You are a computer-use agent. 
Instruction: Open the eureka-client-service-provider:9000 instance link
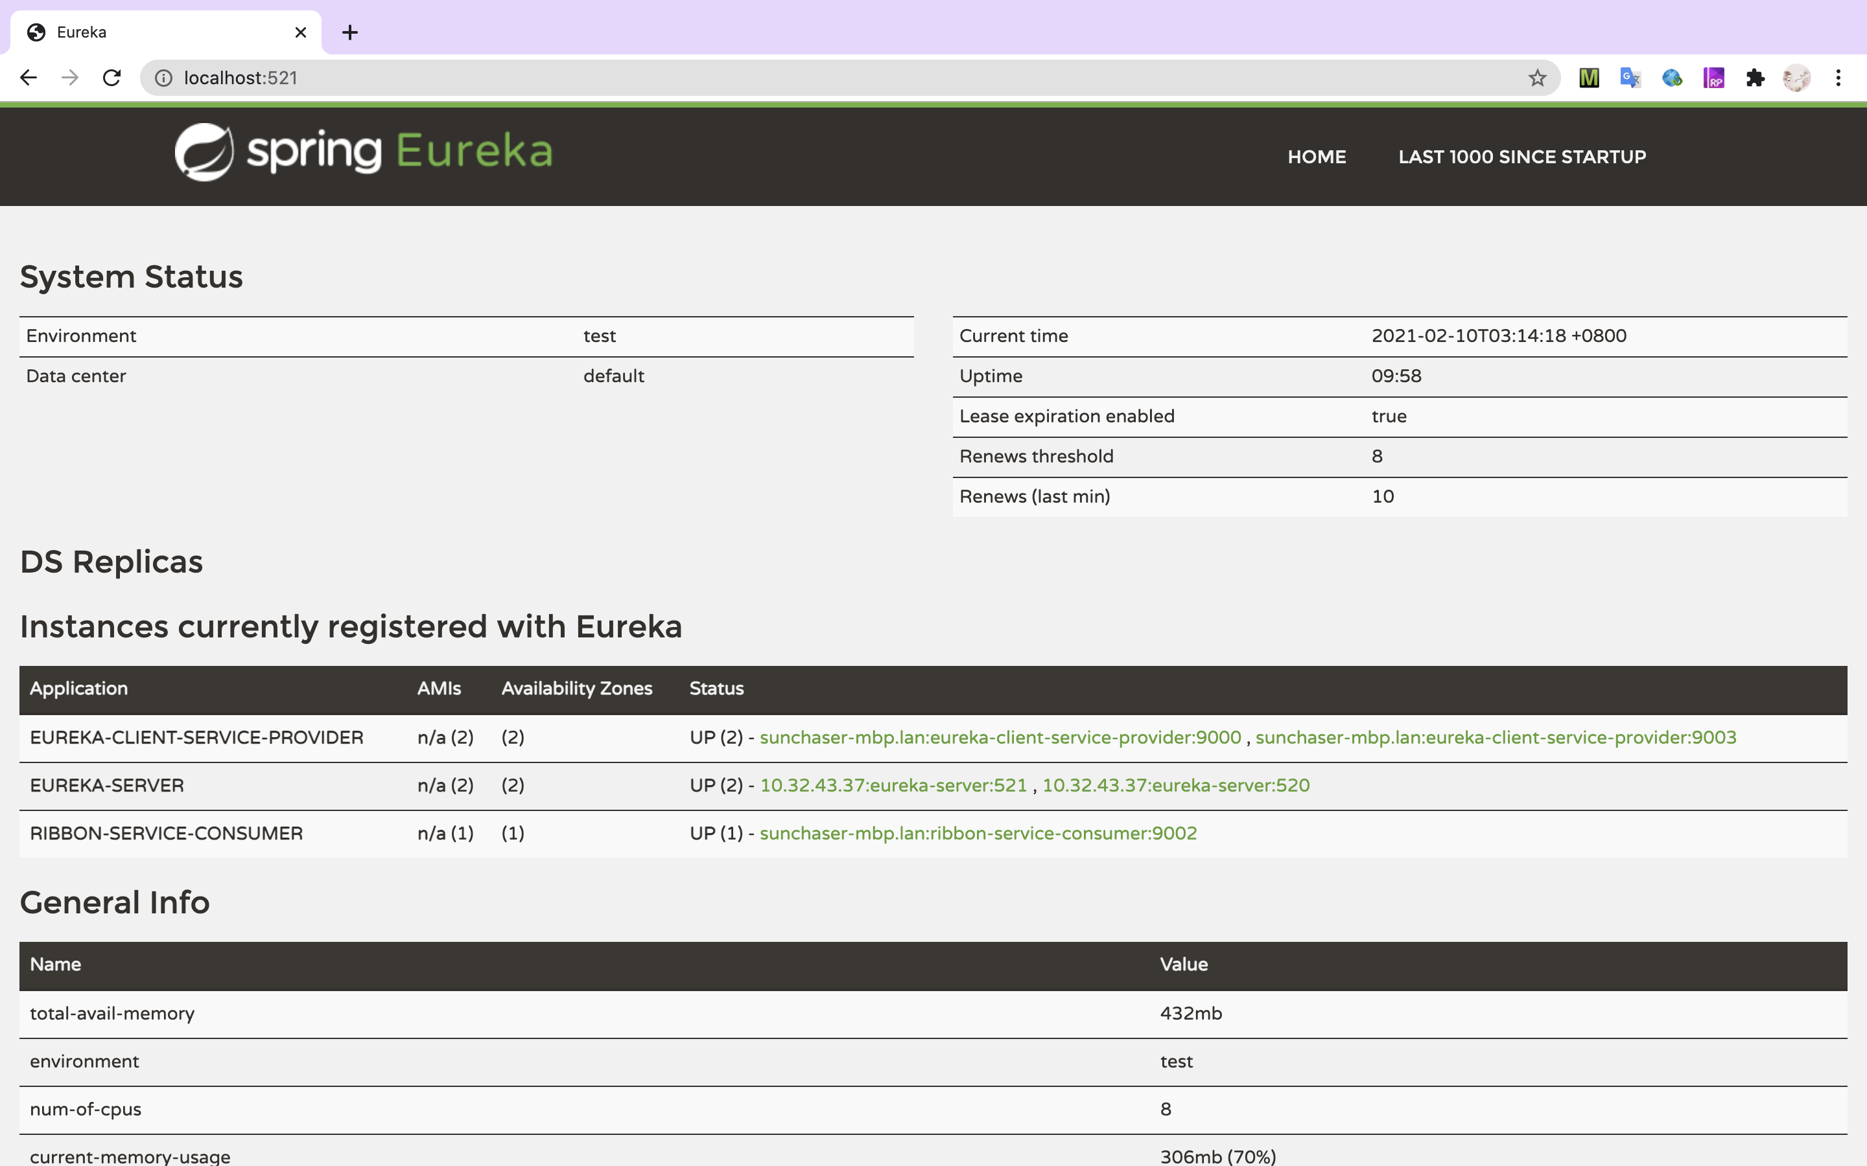pyautogui.click(x=1000, y=737)
